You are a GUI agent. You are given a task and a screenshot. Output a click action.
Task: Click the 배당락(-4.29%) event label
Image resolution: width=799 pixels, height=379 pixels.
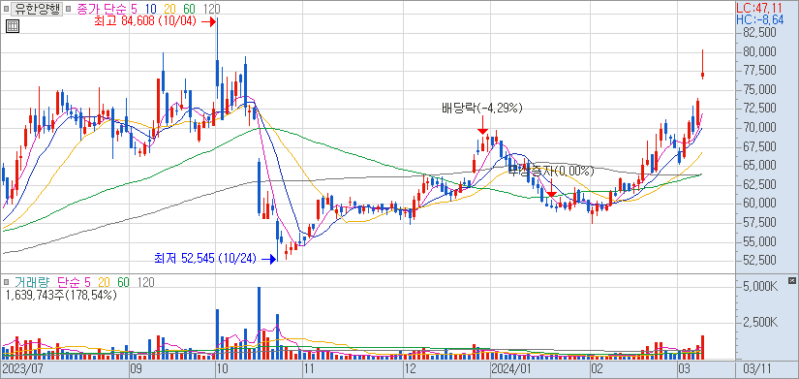482,108
